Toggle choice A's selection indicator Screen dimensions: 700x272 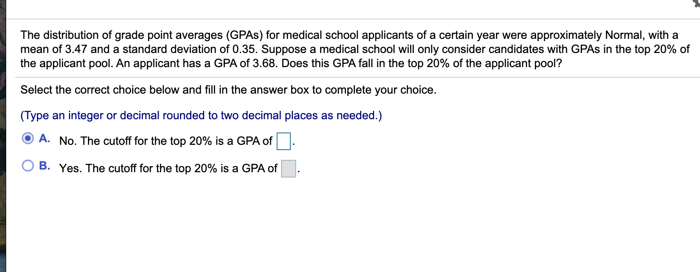point(27,137)
